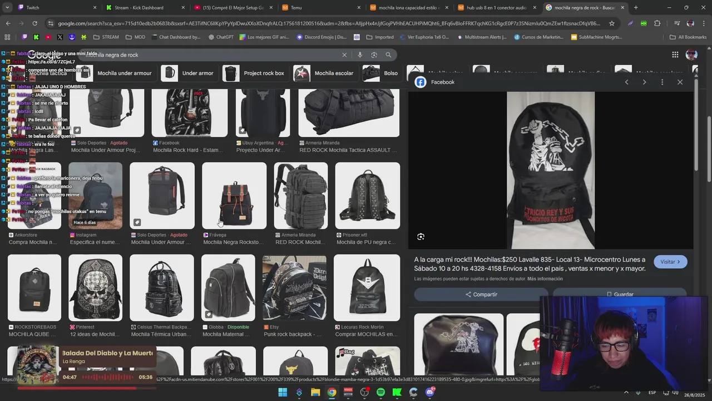Select the Mochila escolar filter chip
712x401 pixels.
click(x=325, y=73)
